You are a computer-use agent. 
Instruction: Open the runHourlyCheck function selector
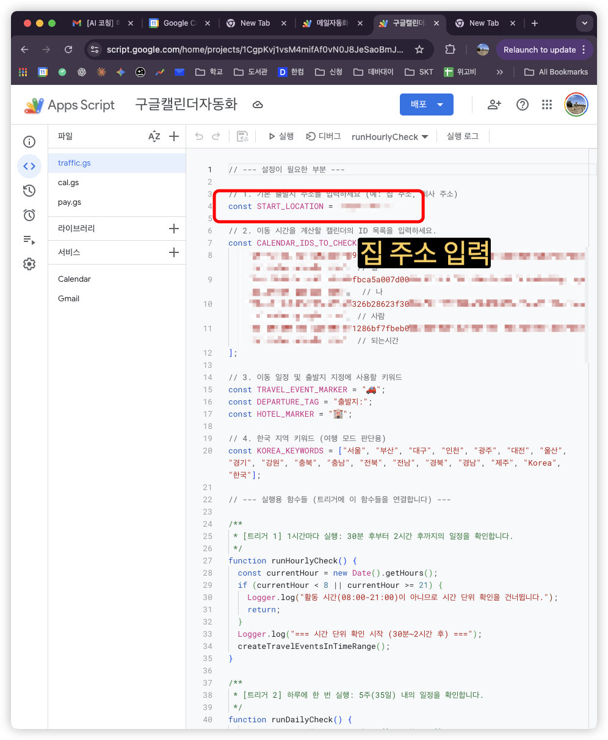(x=390, y=137)
